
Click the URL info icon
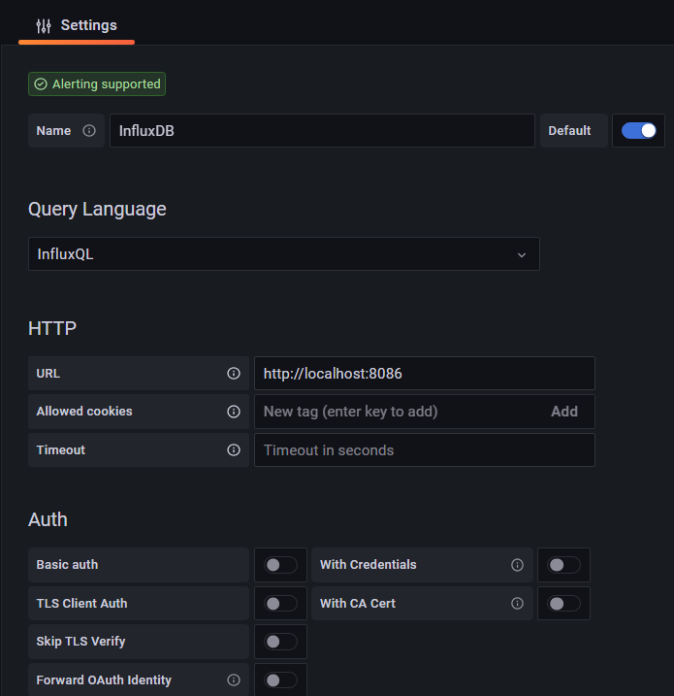click(234, 374)
